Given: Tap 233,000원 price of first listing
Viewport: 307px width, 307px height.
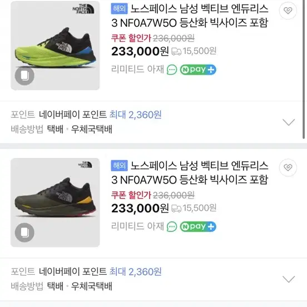Looking at the screenshot, I should (x=140, y=52).
